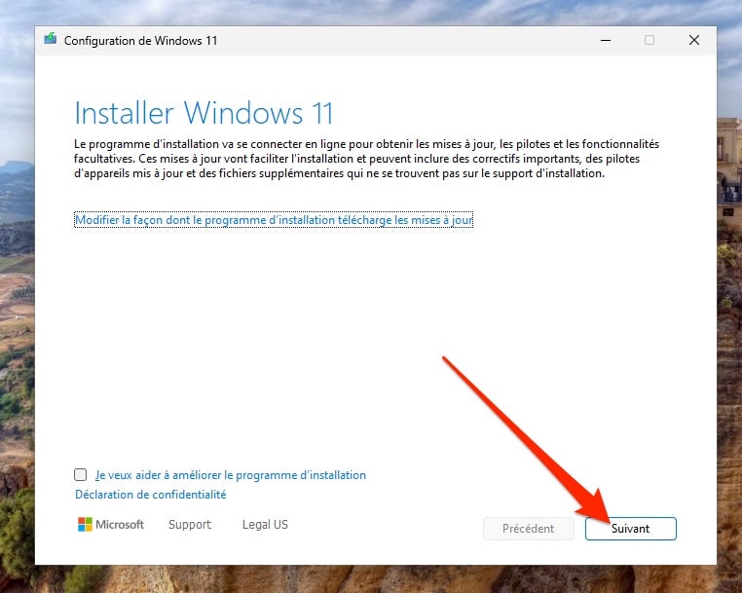Minimize the Configuration de Windows 11 window
The image size is (742, 593).
tap(604, 40)
